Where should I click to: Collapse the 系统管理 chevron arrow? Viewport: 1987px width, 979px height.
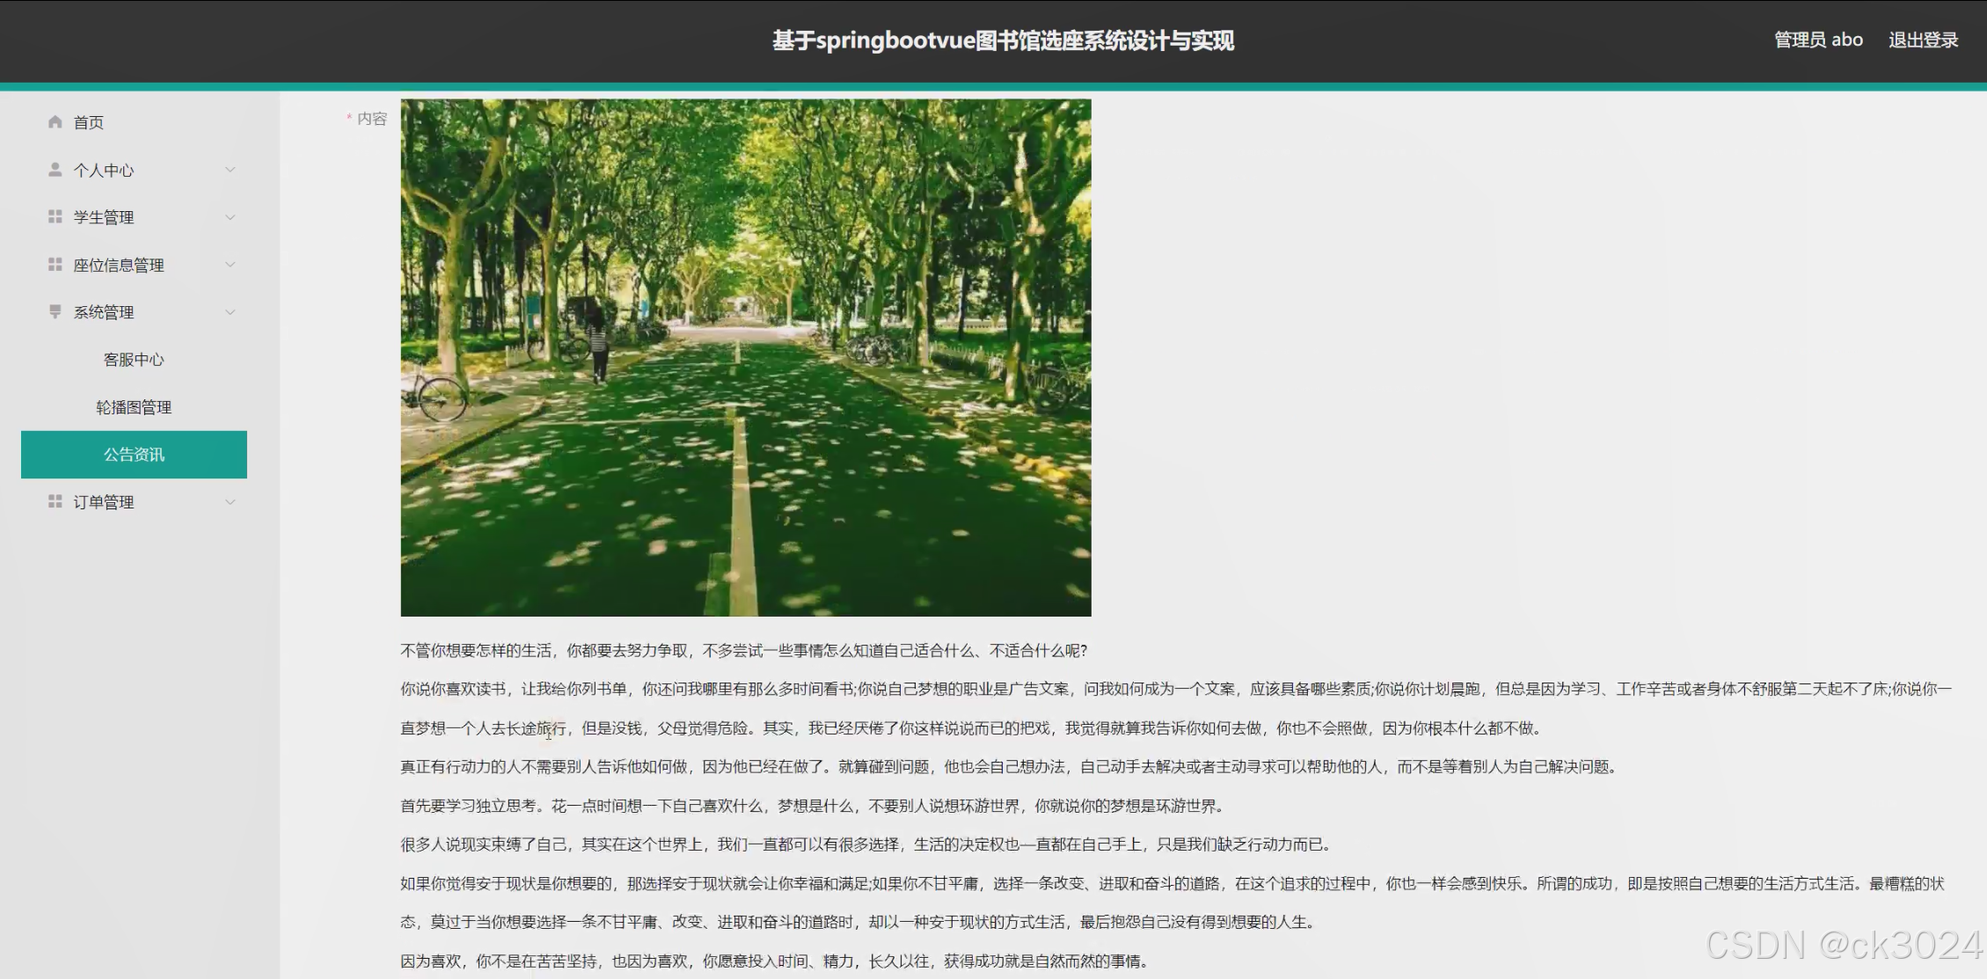pos(230,312)
